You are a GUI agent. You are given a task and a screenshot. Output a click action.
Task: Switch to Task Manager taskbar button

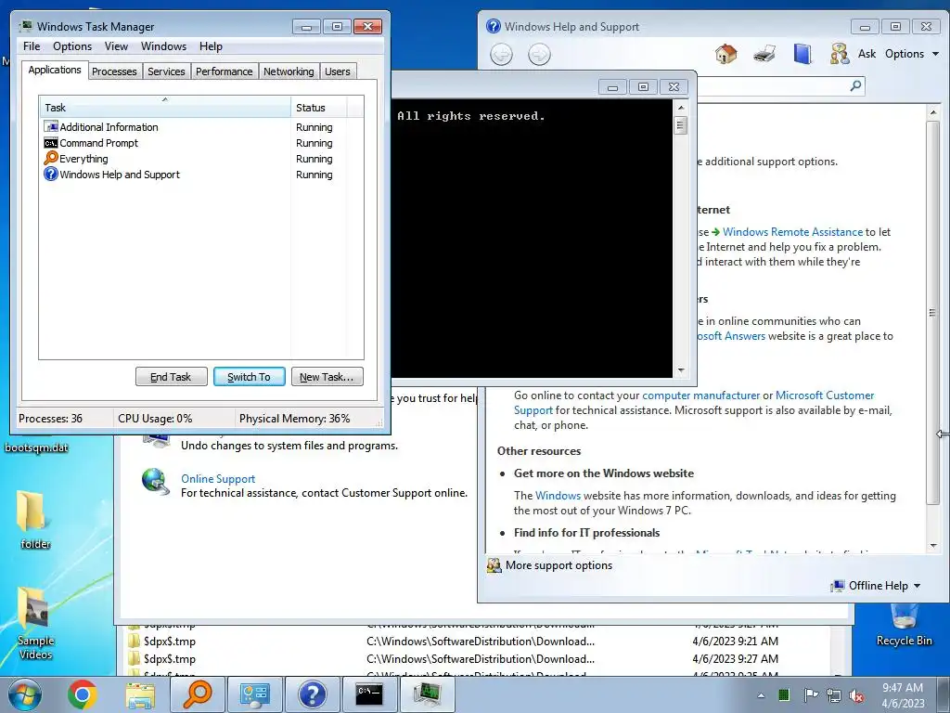[x=427, y=694]
